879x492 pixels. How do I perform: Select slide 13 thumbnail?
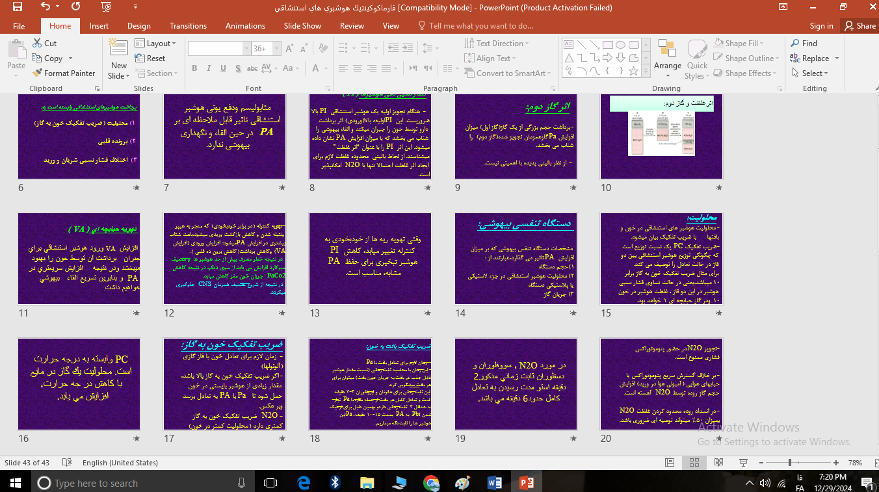pos(370,259)
